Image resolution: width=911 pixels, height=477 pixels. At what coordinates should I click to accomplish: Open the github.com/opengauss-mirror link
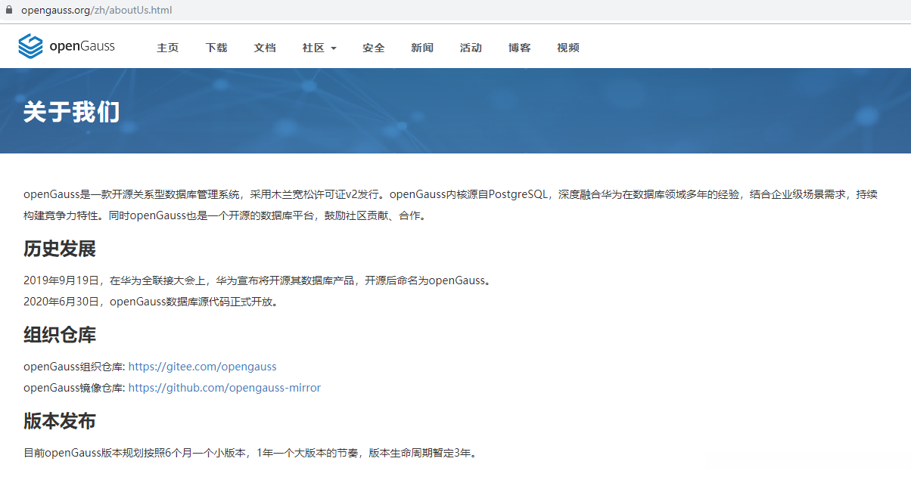pyautogui.click(x=225, y=388)
